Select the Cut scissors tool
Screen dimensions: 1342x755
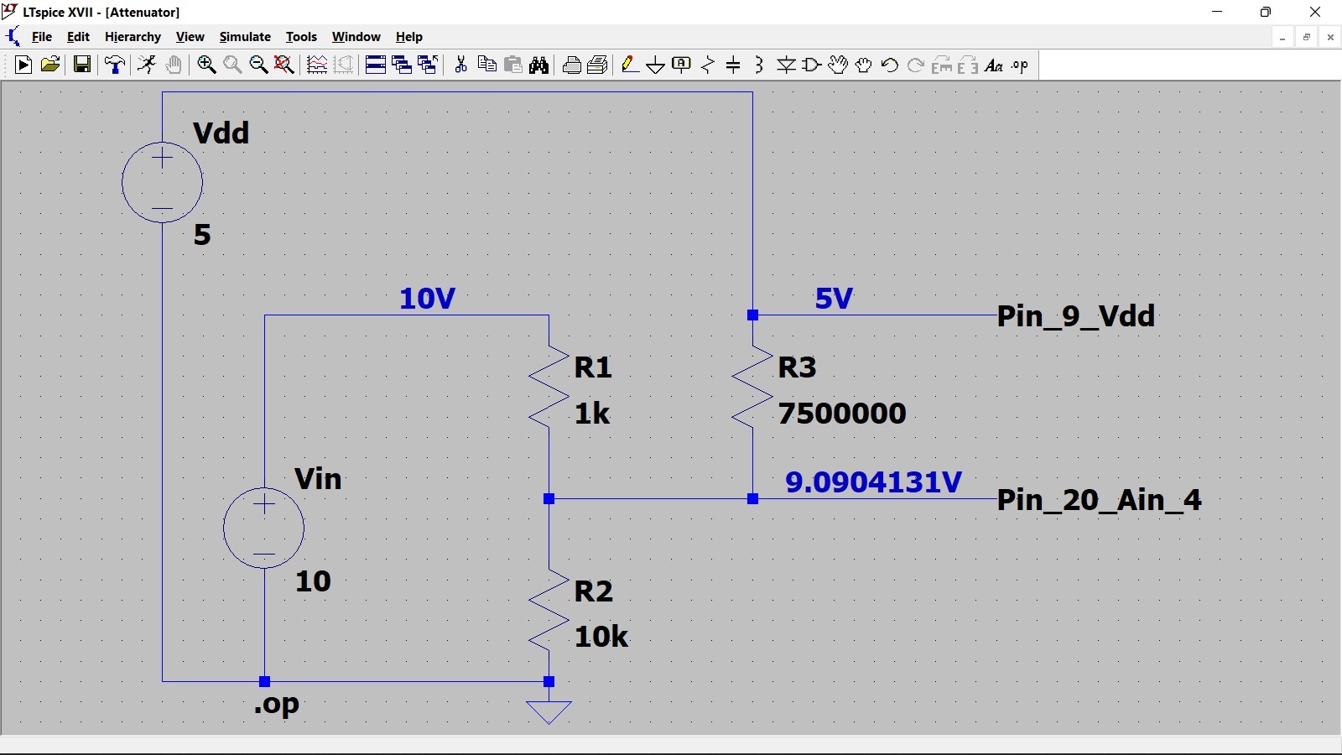[x=460, y=65]
